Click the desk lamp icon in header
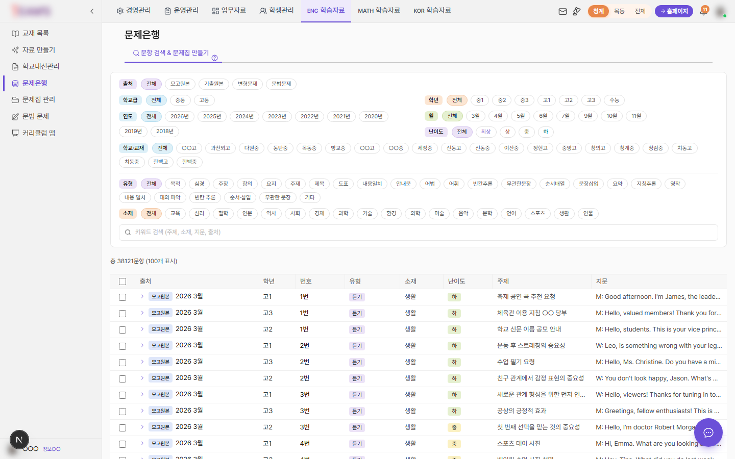735x459 pixels. coord(577,11)
